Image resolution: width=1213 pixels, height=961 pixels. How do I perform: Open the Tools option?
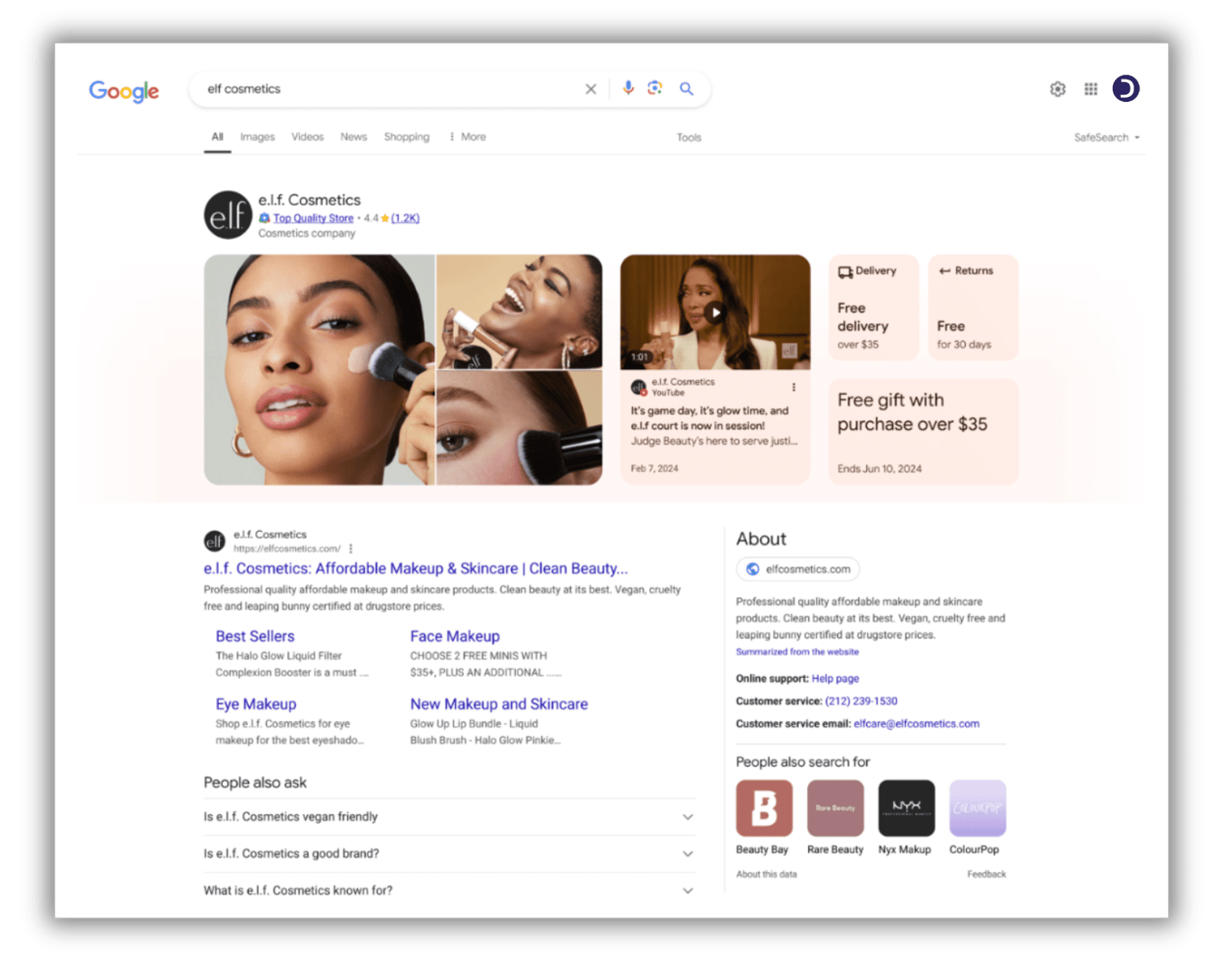pos(689,138)
